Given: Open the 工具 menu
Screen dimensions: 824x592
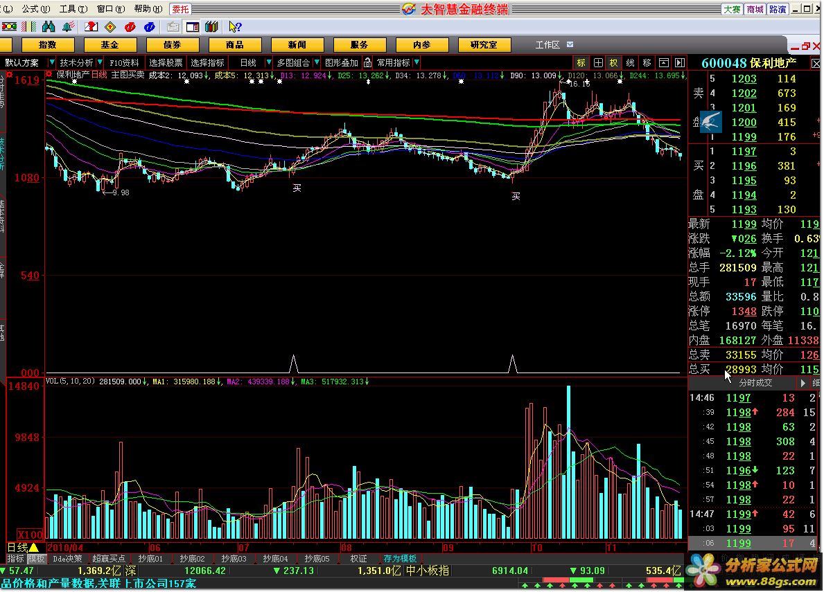Looking at the screenshot, I should [x=73, y=9].
